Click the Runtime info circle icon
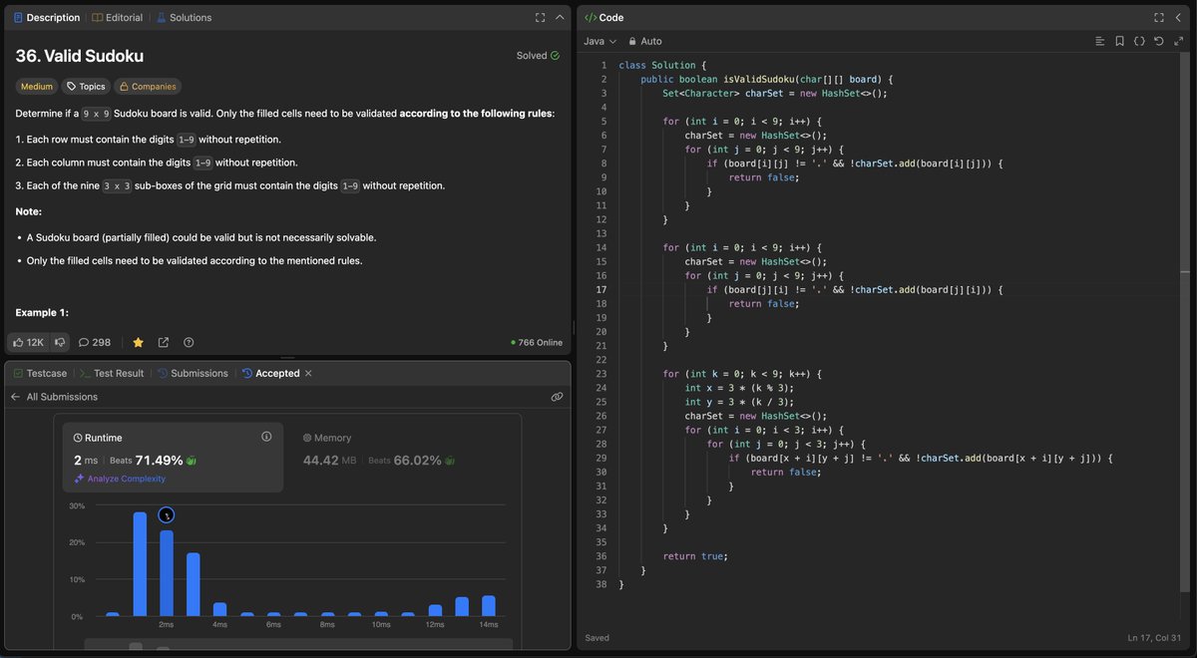The height and width of the screenshot is (658, 1197). pos(266,437)
